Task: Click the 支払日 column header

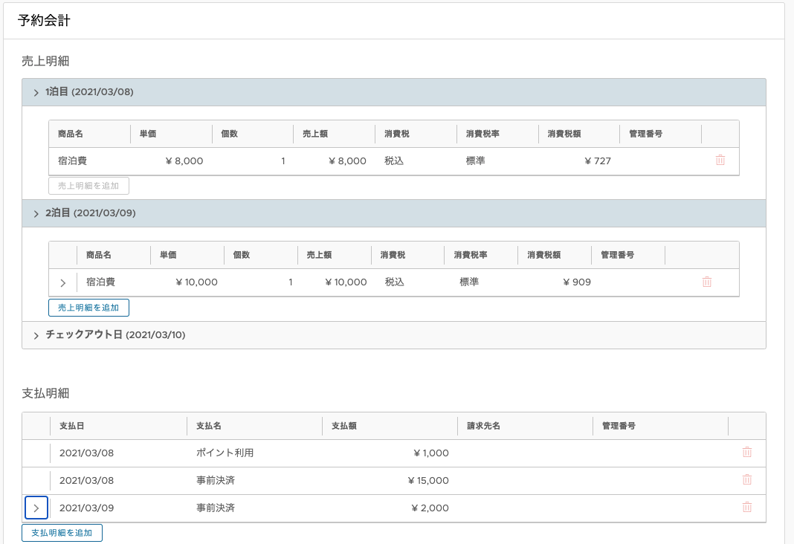Action: click(72, 426)
